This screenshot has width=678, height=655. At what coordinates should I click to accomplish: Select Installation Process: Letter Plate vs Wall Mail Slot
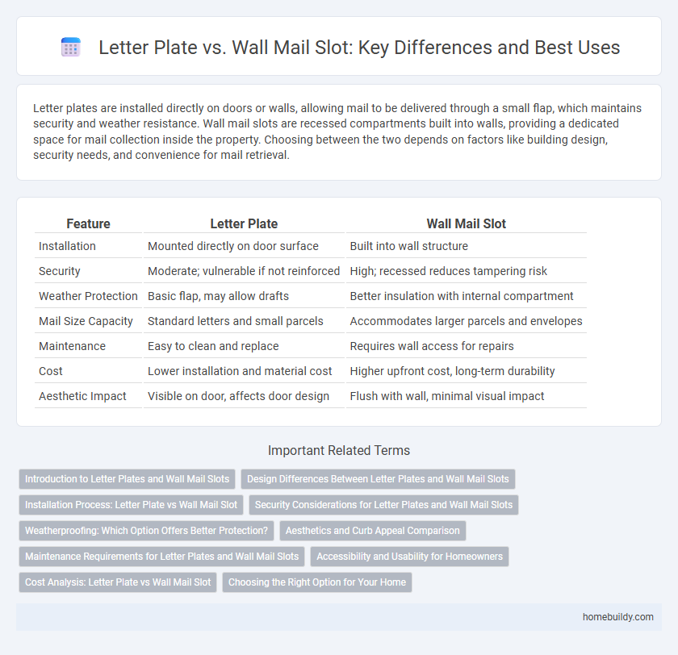pyautogui.click(x=129, y=504)
